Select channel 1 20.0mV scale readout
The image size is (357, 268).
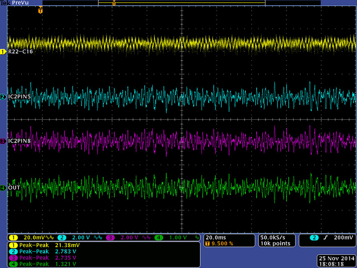click(33, 238)
